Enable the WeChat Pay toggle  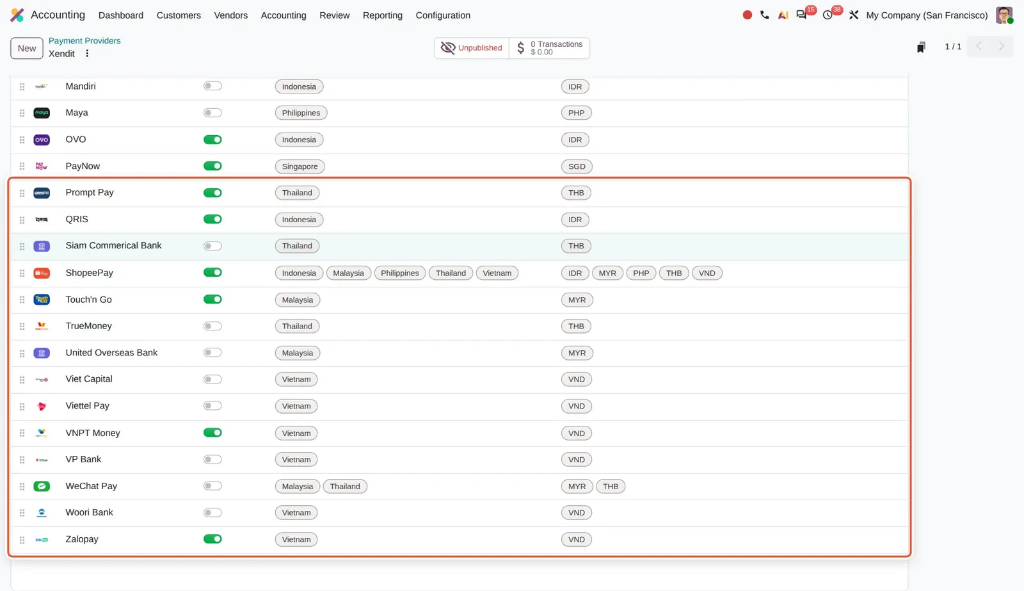[x=212, y=486]
